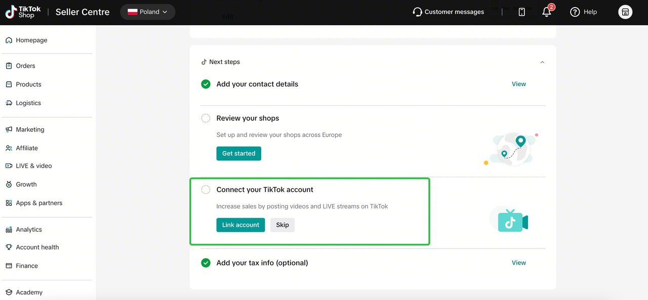This screenshot has height=300, width=648.
Task: Click the Finance card icon
Action: pos(9,266)
